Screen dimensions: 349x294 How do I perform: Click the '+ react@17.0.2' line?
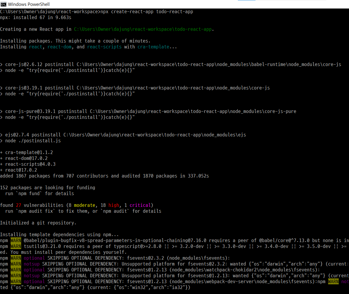(19, 170)
